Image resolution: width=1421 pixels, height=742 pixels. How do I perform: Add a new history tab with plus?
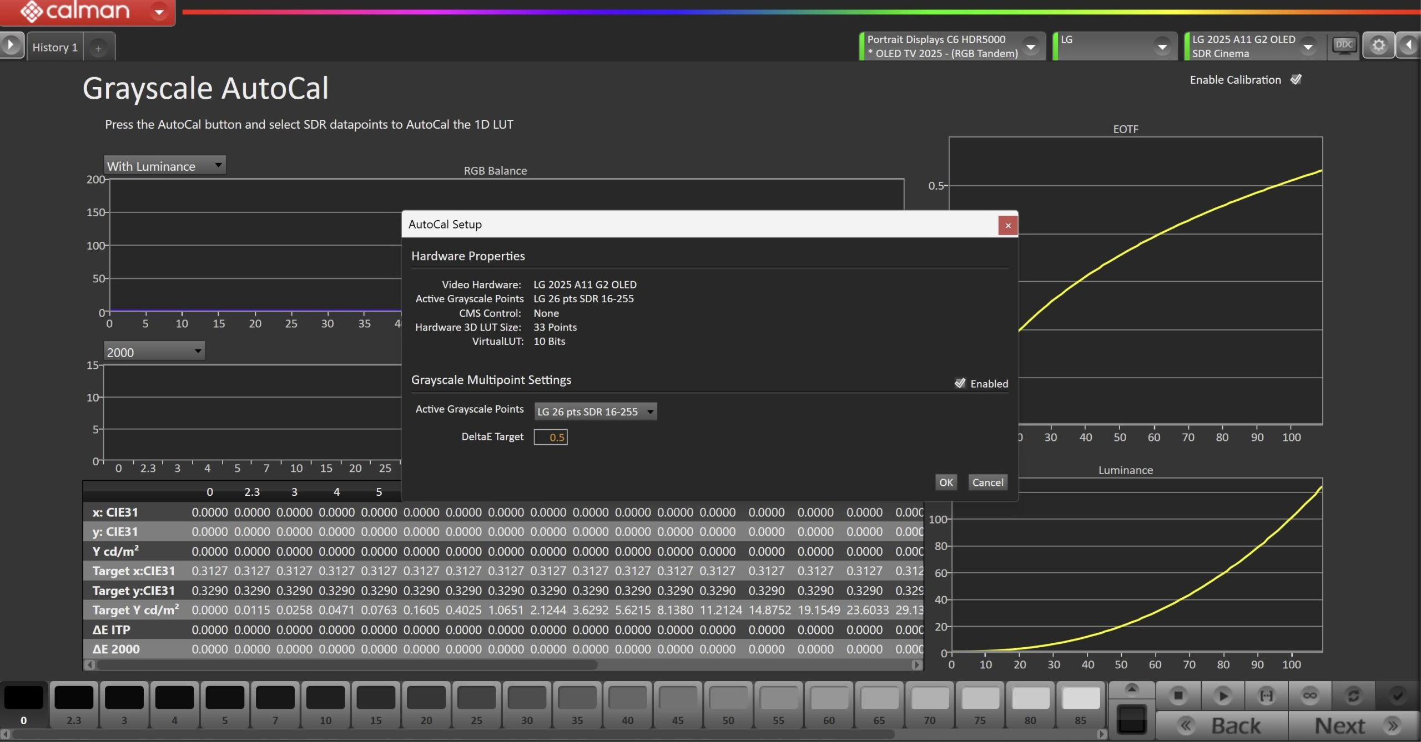click(98, 48)
